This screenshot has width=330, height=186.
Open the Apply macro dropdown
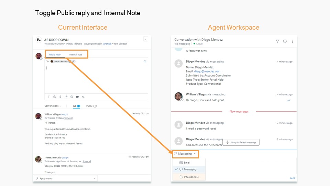coord(65,178)
